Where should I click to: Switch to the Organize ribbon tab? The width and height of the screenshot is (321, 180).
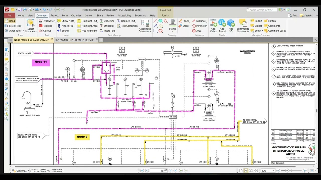76,15
